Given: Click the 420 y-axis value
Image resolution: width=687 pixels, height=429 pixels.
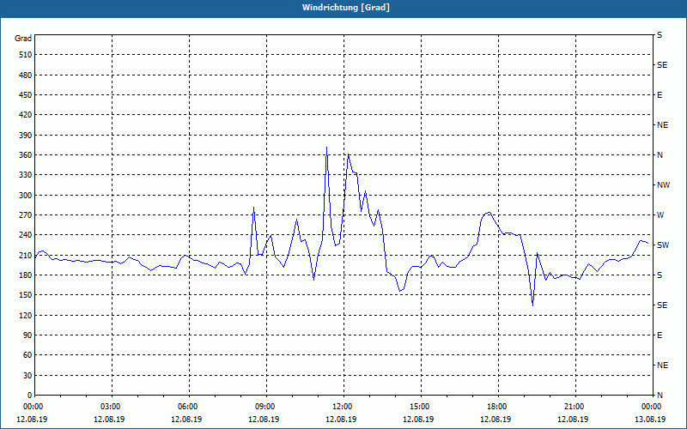Looking at the screenshot, I should point(26,115).
